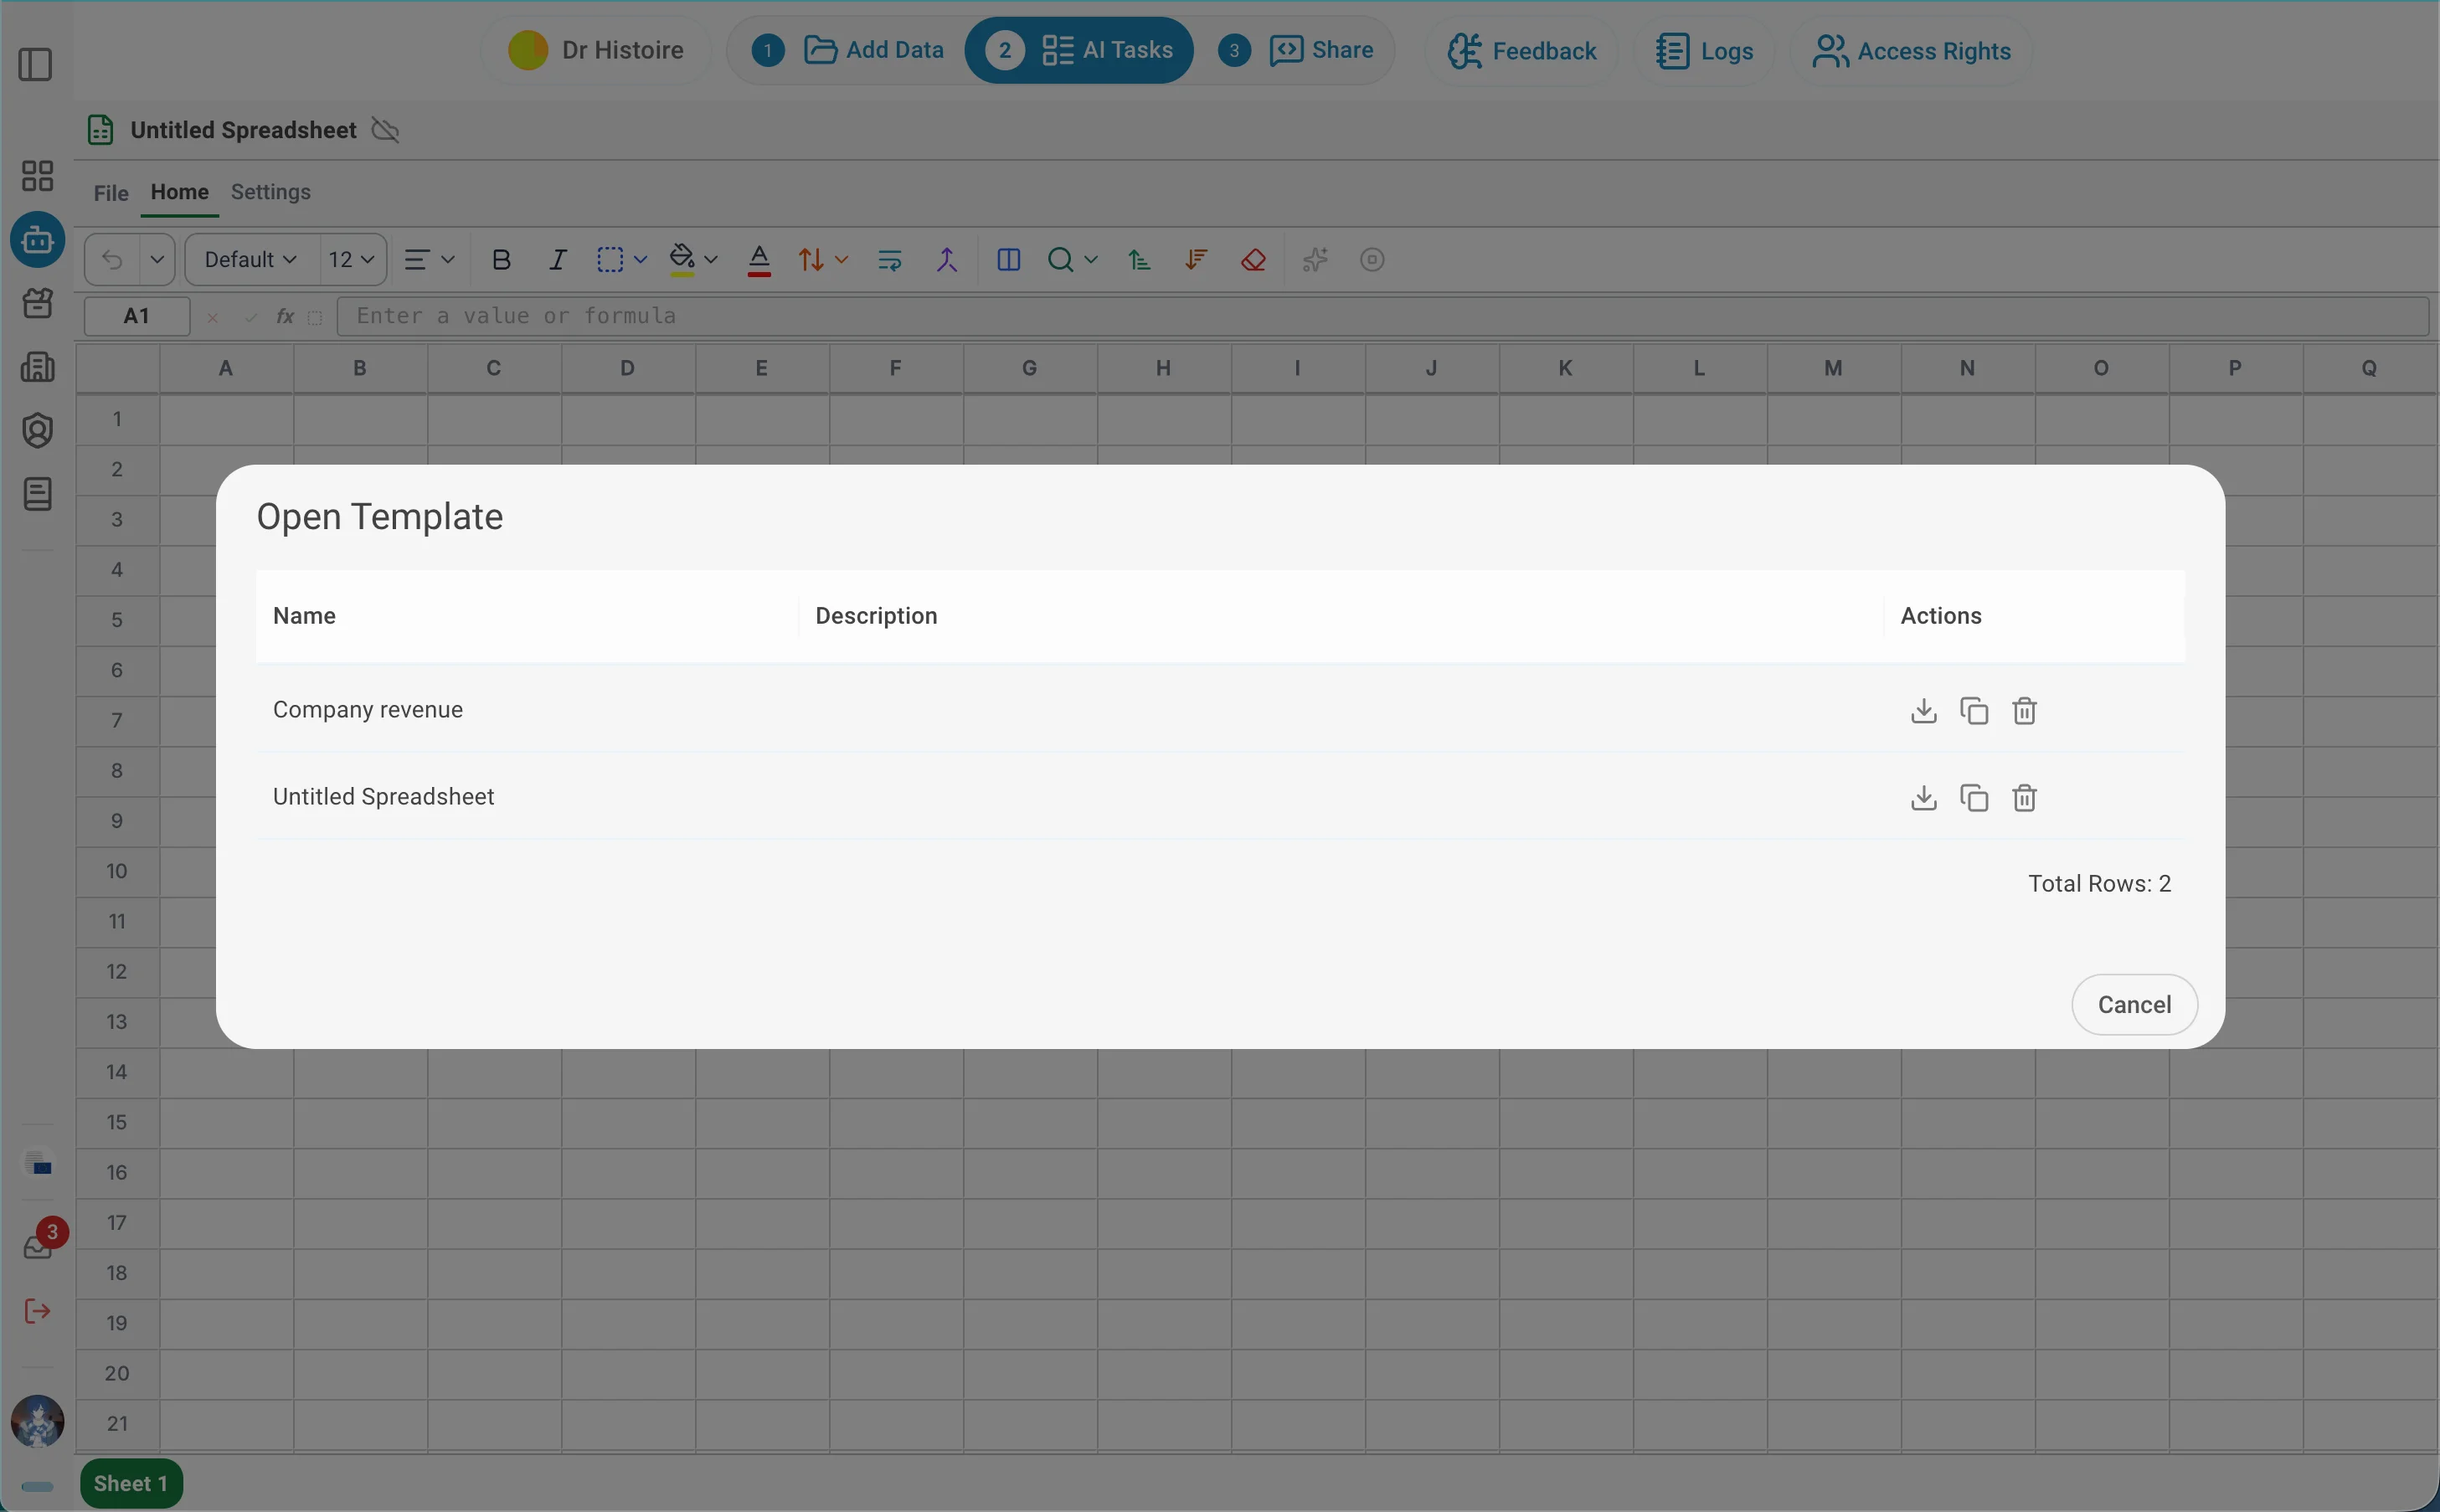Open the logout icon in sidebar
Image resolution: width=2440 pixels, height=1512 pixels.
pyautogui.click(x=37, y=1311)
